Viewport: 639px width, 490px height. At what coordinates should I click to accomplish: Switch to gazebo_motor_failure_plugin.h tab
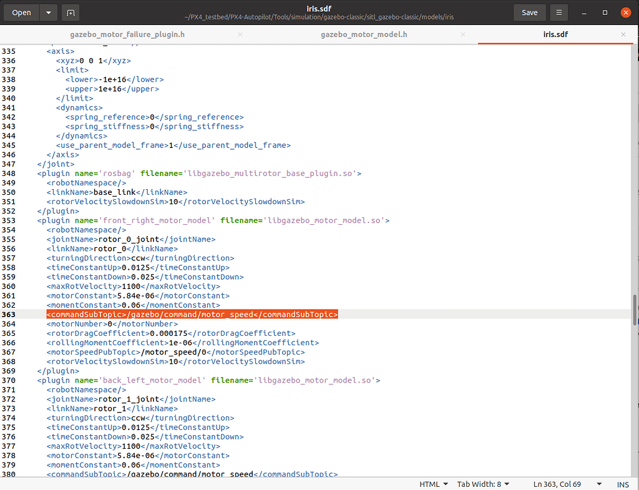click(127, 34)
